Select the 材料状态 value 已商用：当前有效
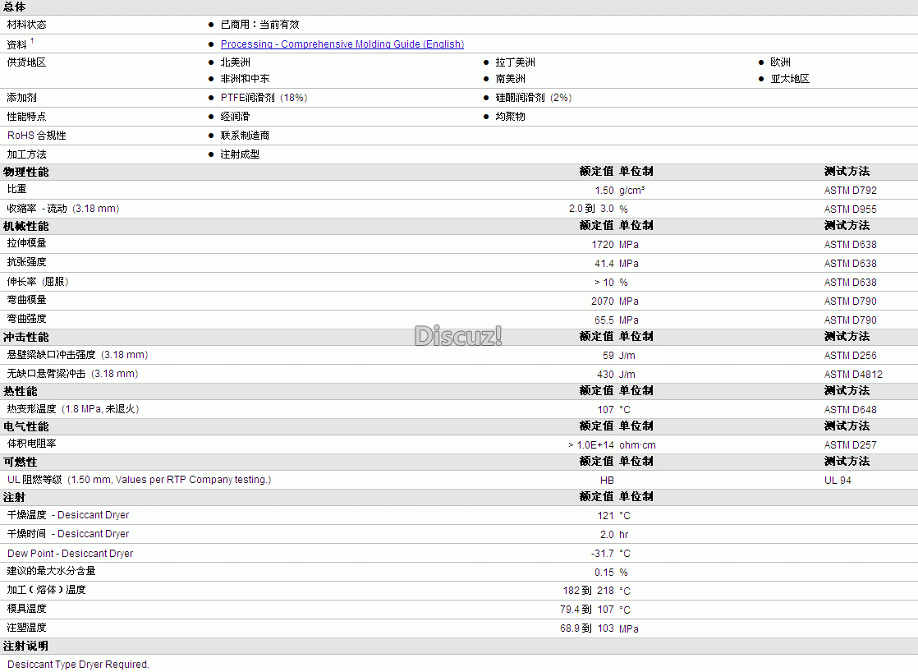Viewport: 918px width, 672px height. pos(260,25)
